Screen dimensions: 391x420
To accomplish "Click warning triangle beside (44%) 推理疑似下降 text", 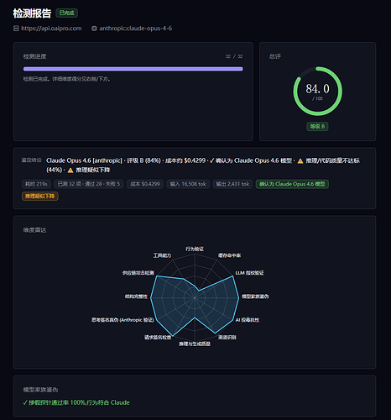I will click(x=70, y=171).
